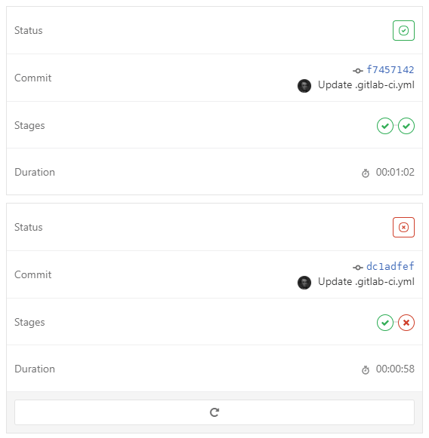Click the 00:00:58 duration value
Image resolution: width=429 pixels, height=438 pixels.
point(395,369)
